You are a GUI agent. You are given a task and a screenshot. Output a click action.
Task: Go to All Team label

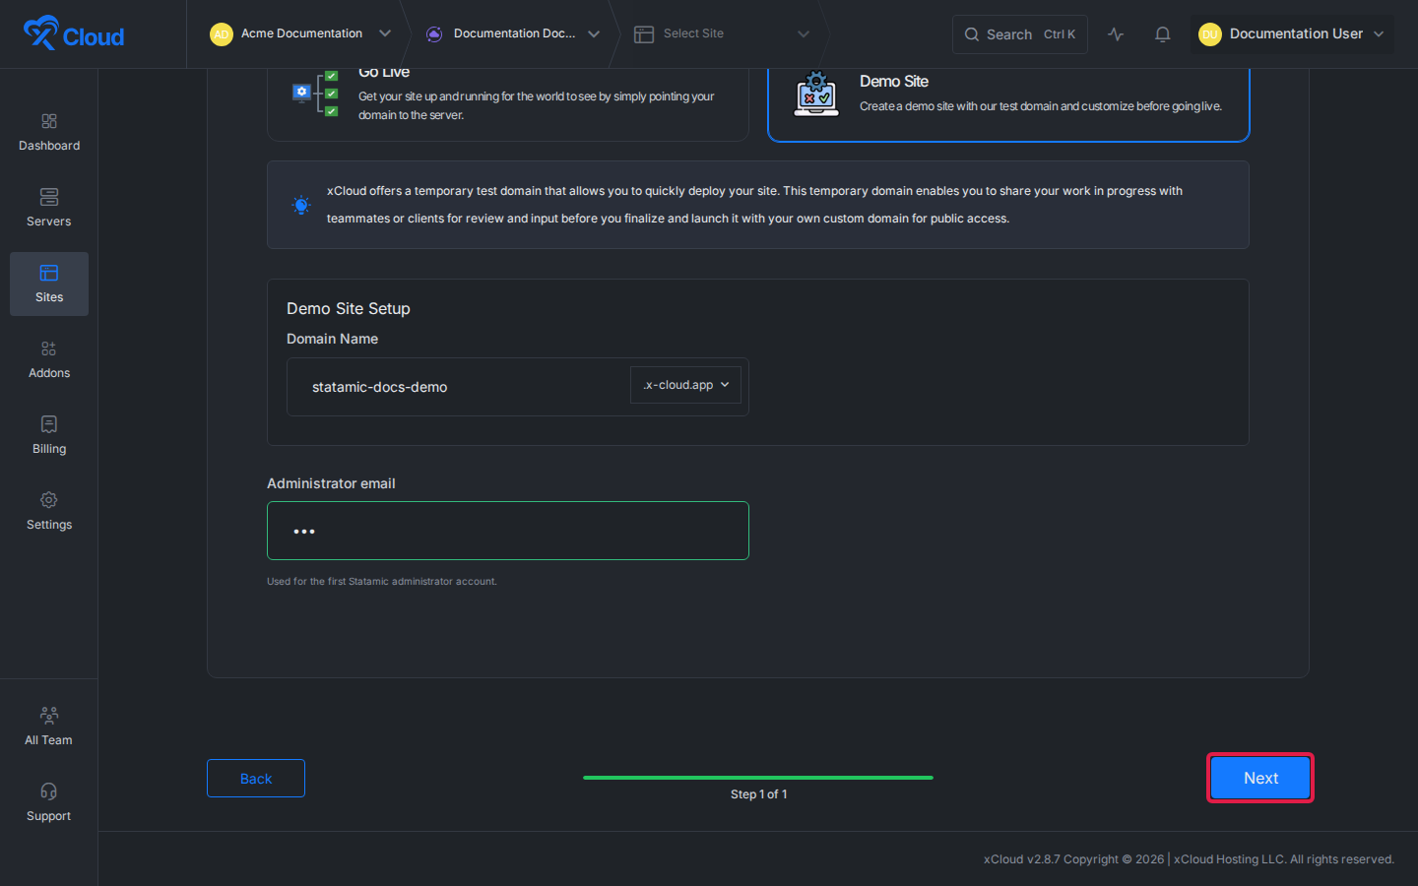click(x=49, y=740)
